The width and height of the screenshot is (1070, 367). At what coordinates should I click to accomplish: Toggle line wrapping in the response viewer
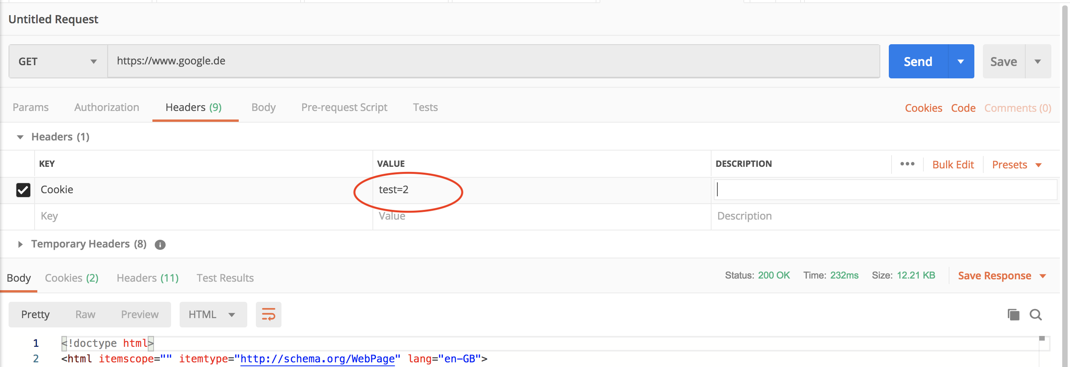[x=268, y=314]
